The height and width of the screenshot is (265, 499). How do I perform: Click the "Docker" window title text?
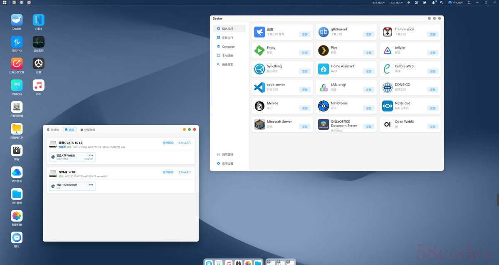tap(217, 19)
